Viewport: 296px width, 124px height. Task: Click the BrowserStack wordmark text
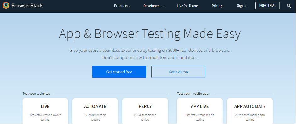(27, 6)
